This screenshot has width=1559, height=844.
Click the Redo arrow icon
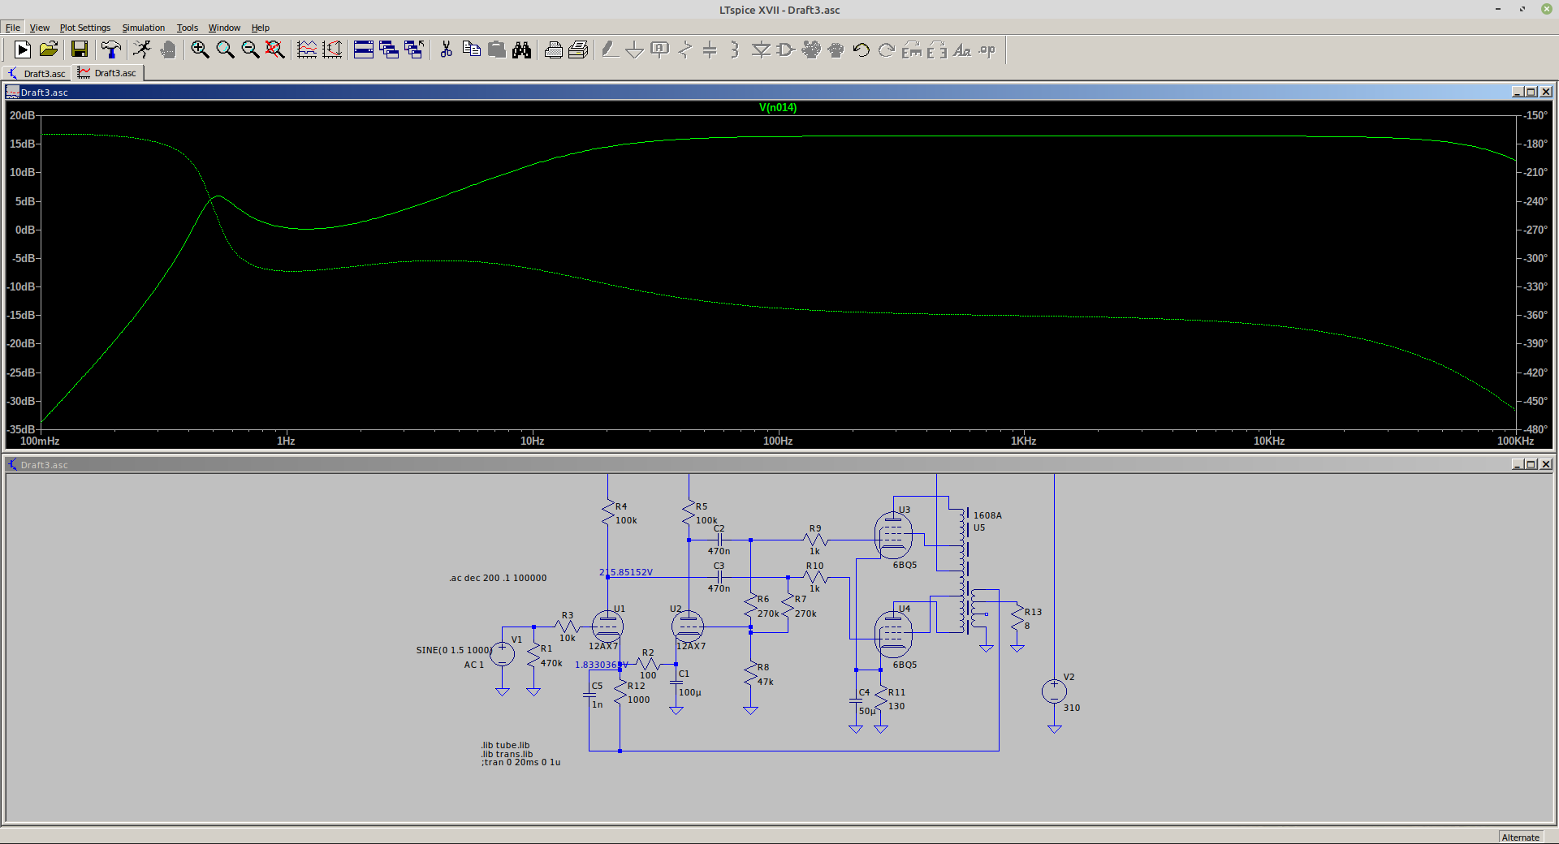pos(886,50)
